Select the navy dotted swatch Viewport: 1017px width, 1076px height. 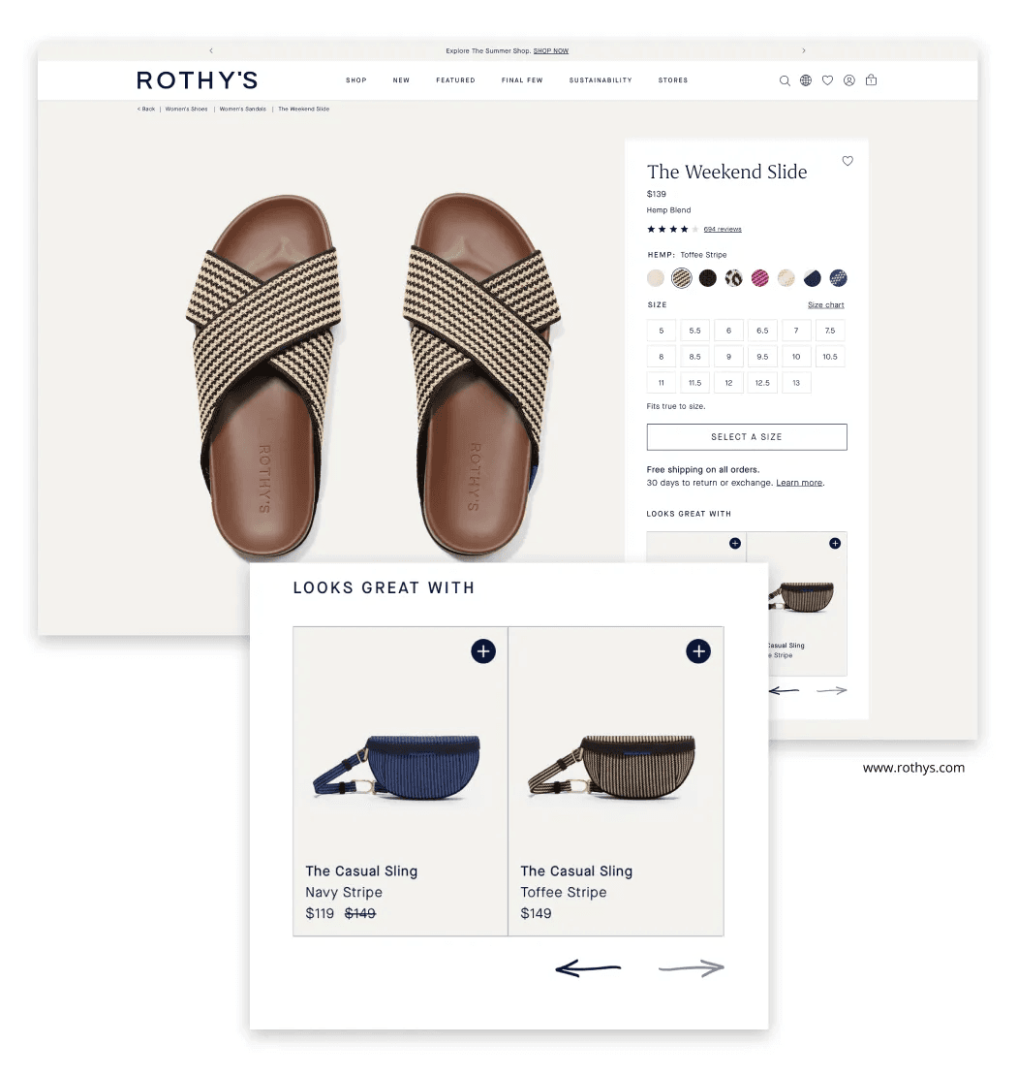pos(838,278)
